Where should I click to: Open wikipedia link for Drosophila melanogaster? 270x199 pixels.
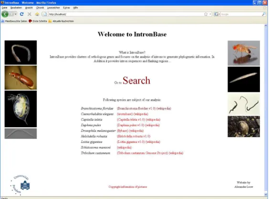136,131
